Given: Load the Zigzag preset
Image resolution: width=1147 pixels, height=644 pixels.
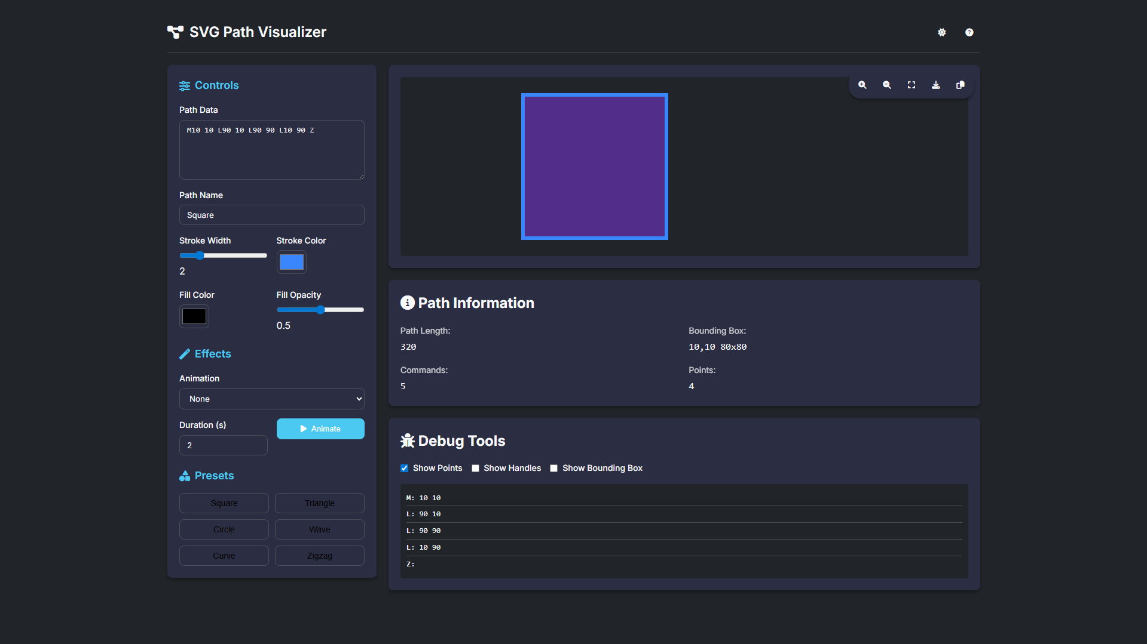Looking at the screenshot, I should (x=320, y=556).
